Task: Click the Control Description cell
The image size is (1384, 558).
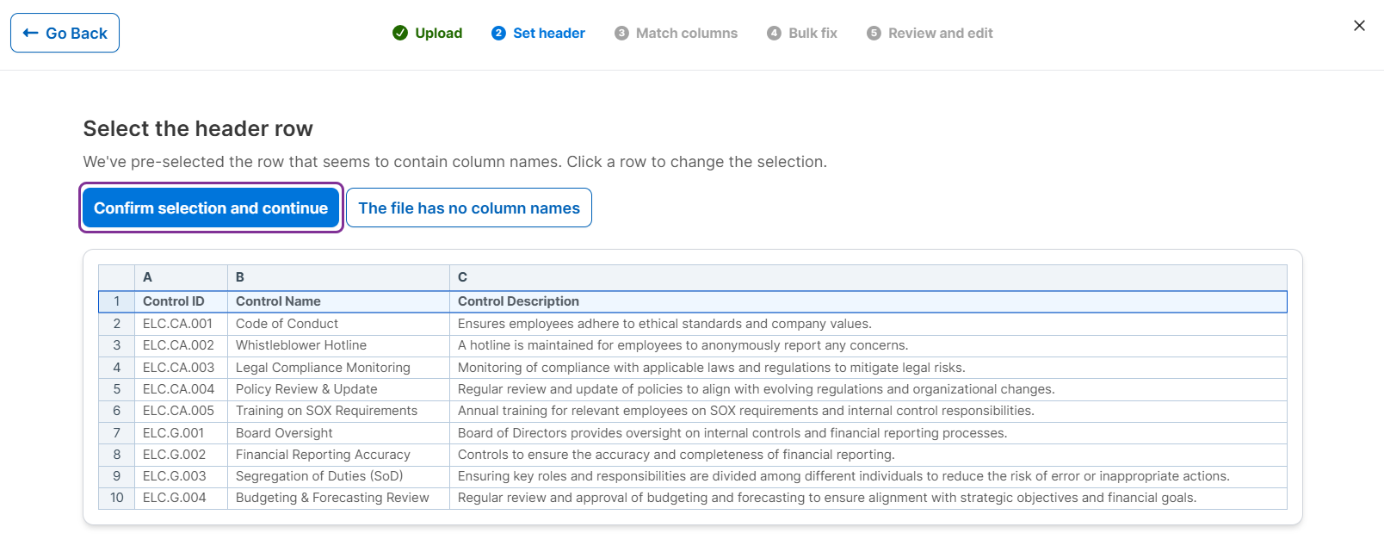Action: tap(868, 301)
